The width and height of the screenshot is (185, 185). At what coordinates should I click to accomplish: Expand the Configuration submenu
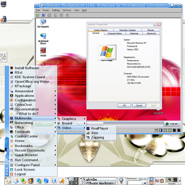[33, 100]
